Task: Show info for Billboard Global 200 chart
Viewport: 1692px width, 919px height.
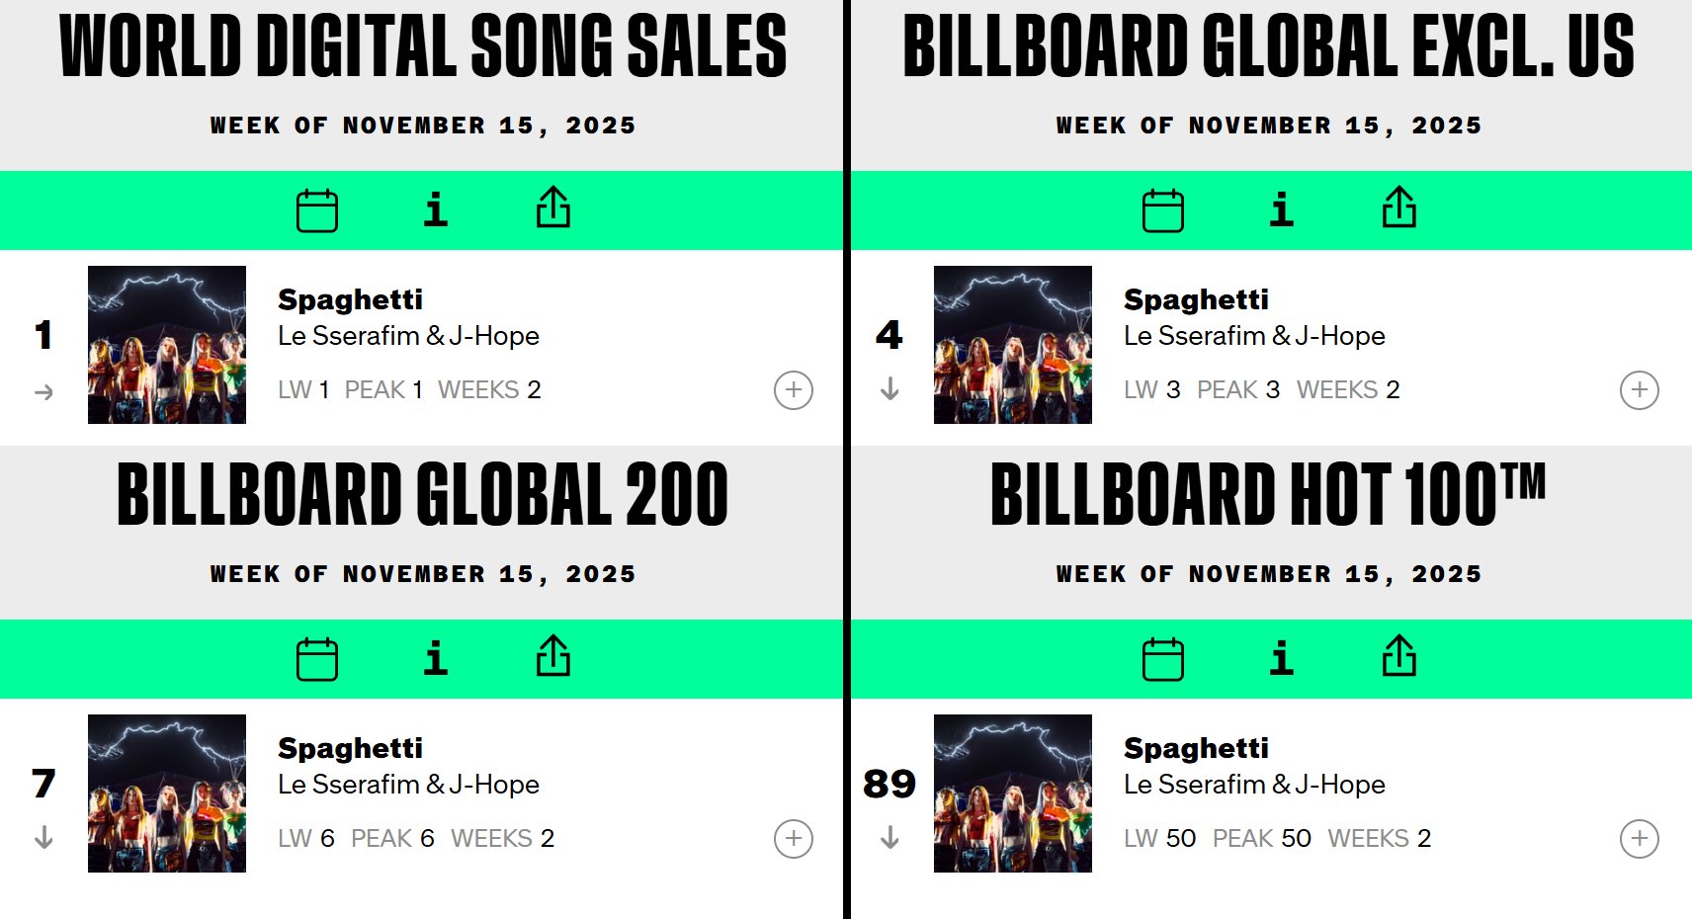Action: tap(435, 659)
